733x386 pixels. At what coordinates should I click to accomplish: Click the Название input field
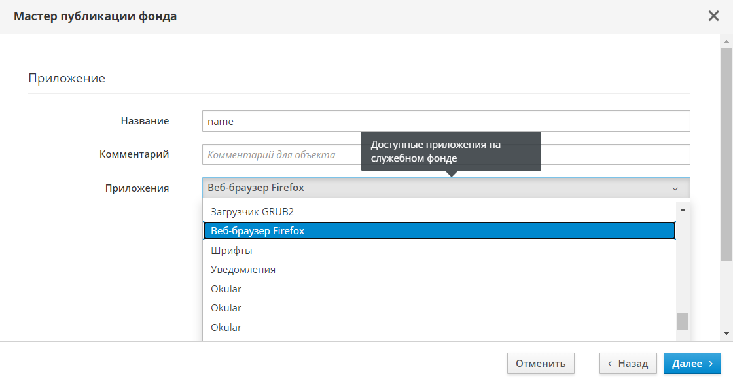point(446,121)
